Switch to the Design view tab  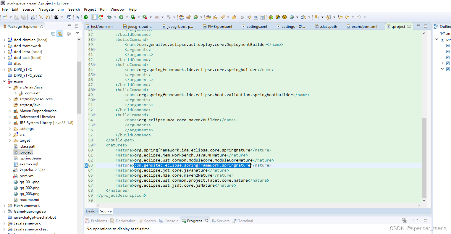pyautogui.click(x=91, y=211)
